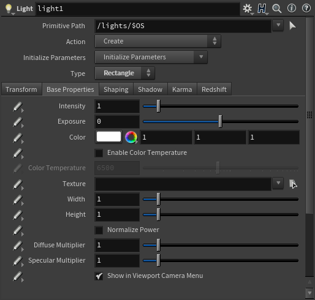Switch to the Shaping tab

pyautogui.click(x=116, y=89)
